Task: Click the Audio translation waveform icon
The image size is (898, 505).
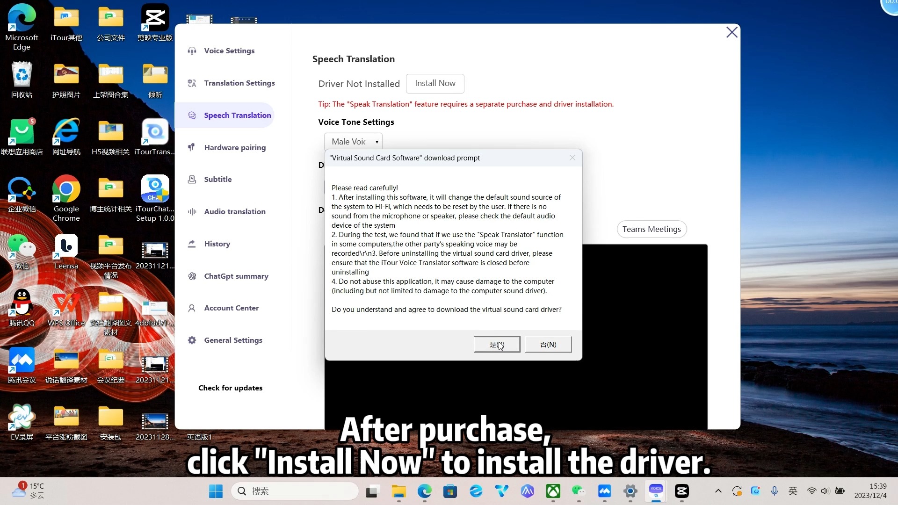Action: (x=192, y=212)
